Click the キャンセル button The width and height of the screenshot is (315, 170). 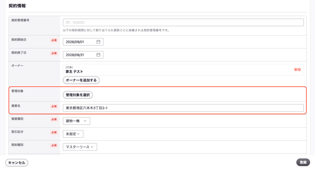[16, 163]
